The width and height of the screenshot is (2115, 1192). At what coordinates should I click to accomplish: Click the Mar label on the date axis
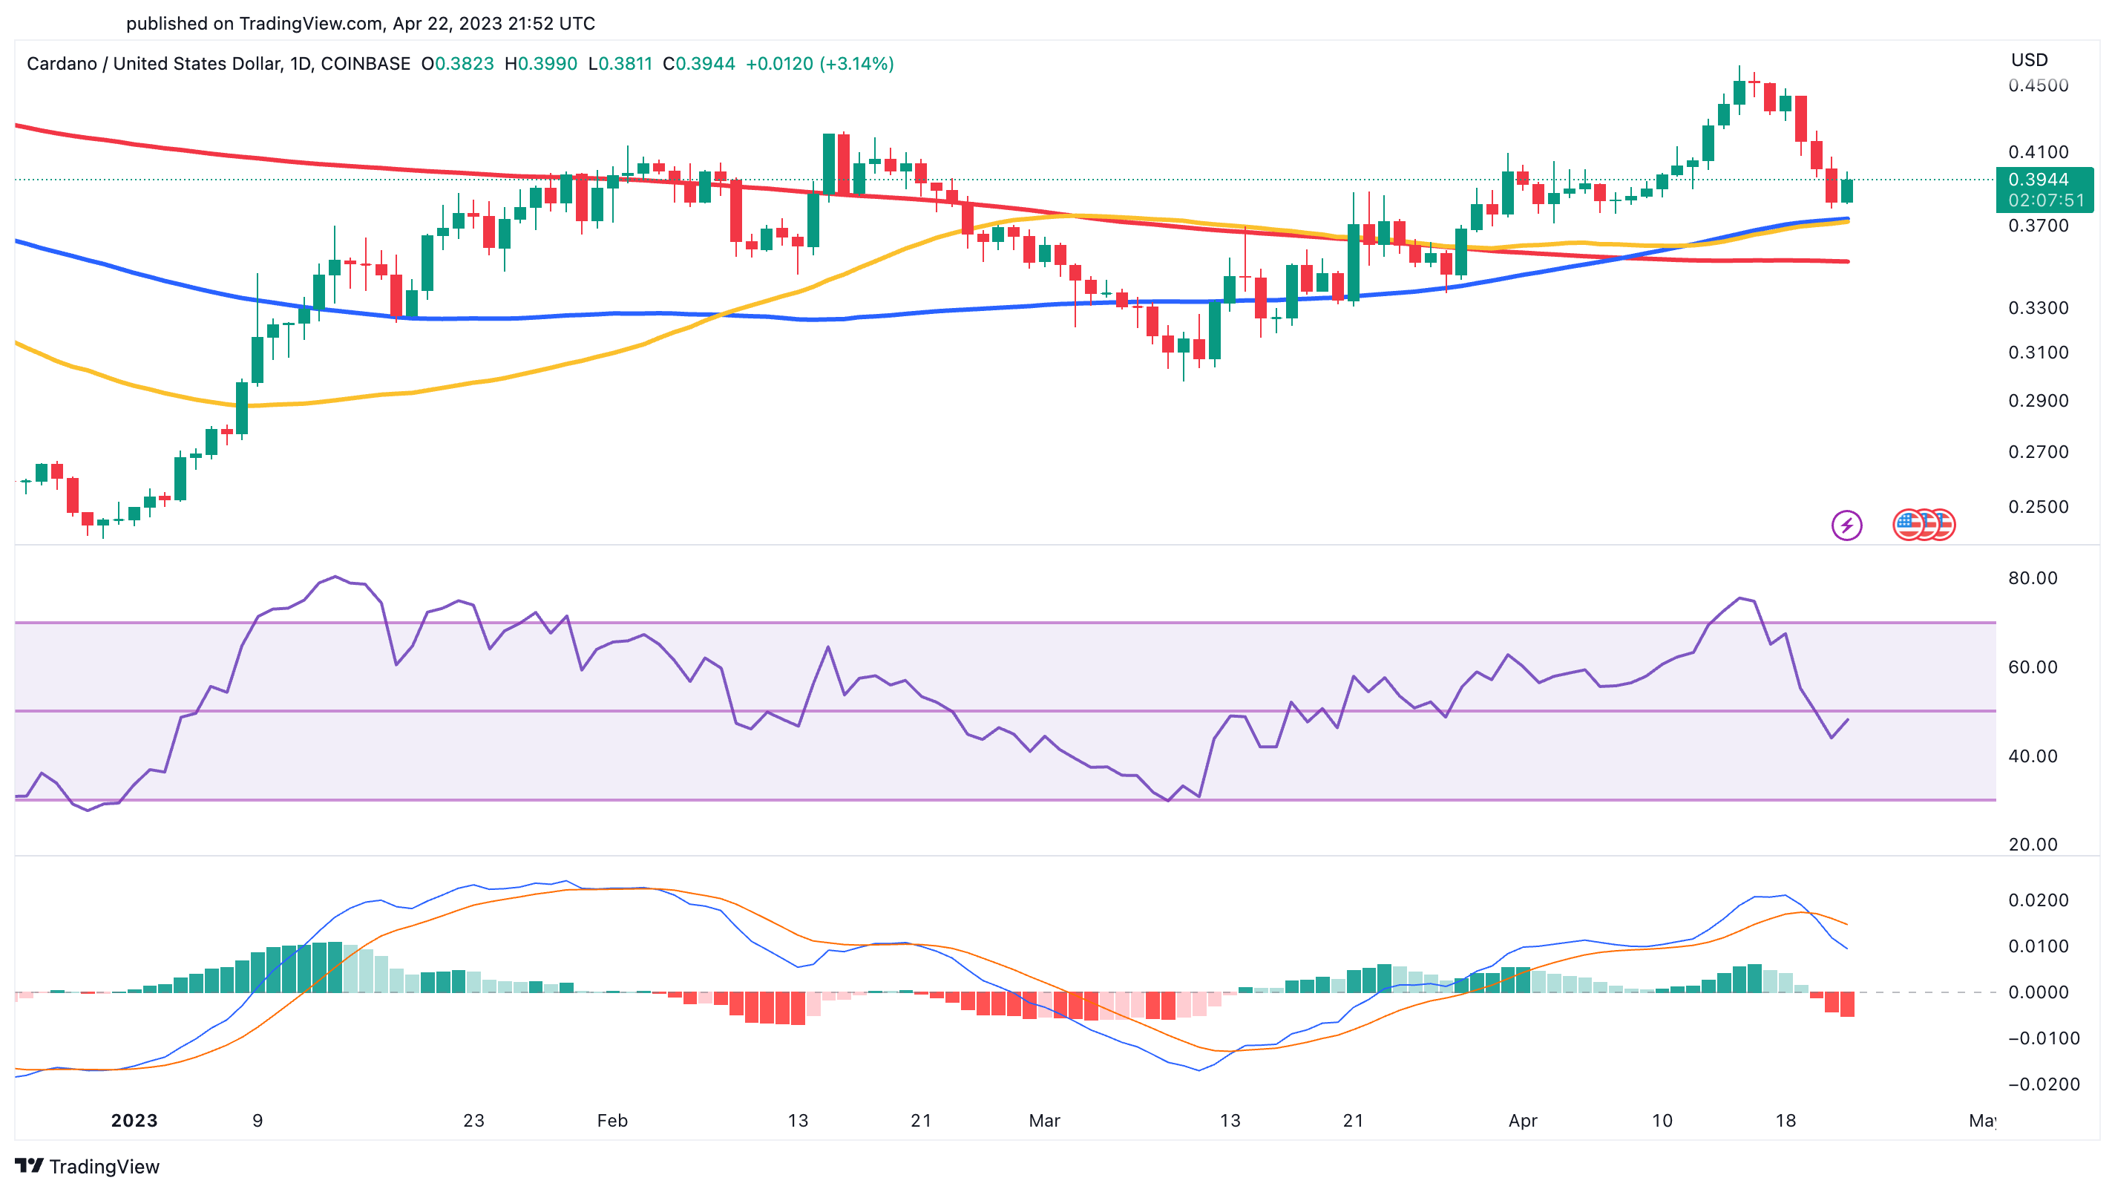(1044, 1121)
